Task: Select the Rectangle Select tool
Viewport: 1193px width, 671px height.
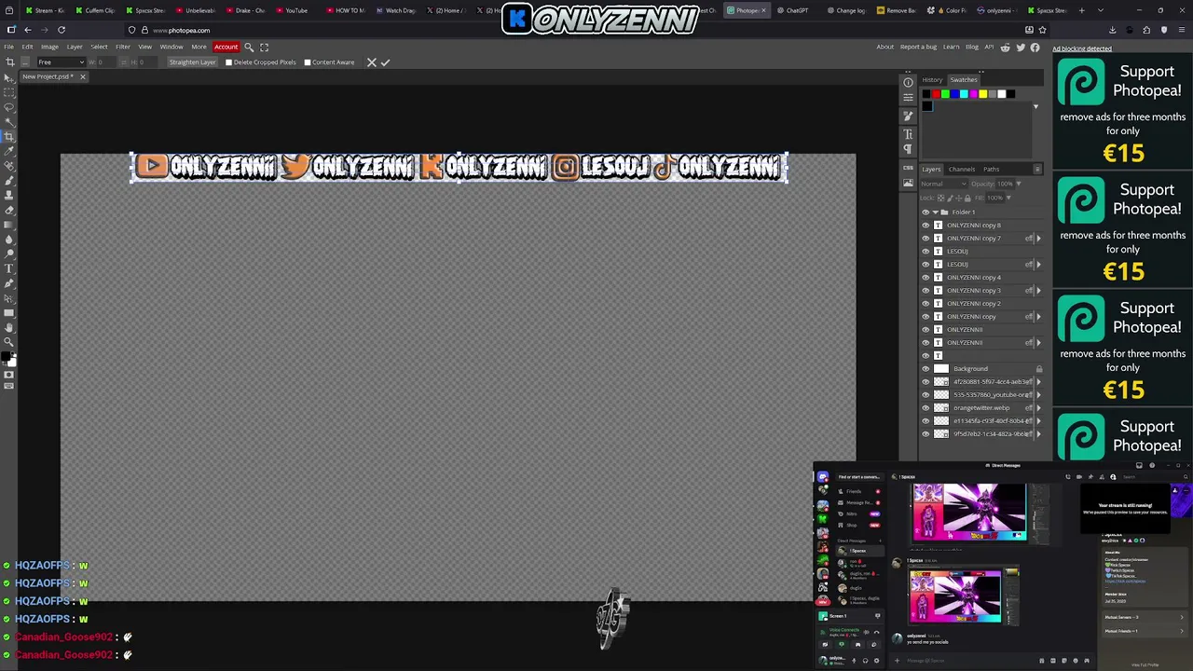Action: point(9,92)
